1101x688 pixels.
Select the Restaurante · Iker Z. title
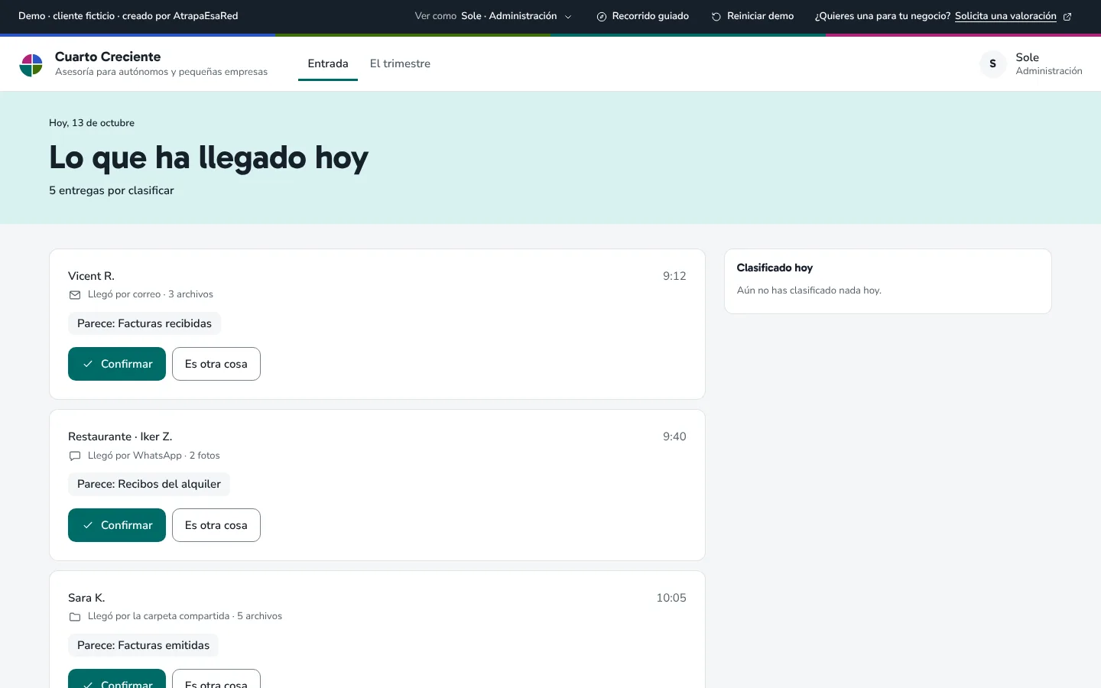point(120,436)
